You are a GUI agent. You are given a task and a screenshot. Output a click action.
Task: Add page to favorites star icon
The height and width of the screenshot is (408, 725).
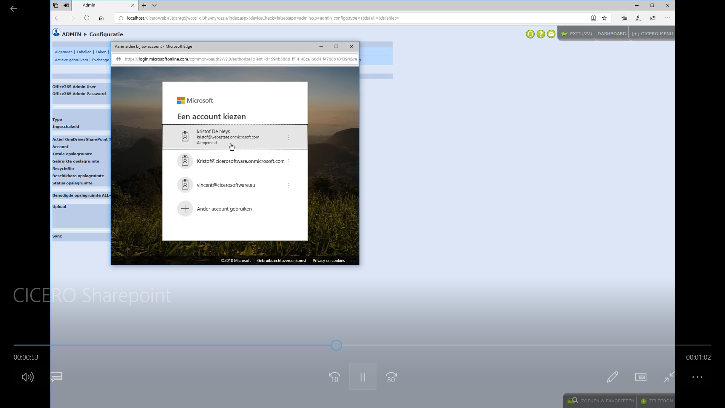click(x=604, y=18)
